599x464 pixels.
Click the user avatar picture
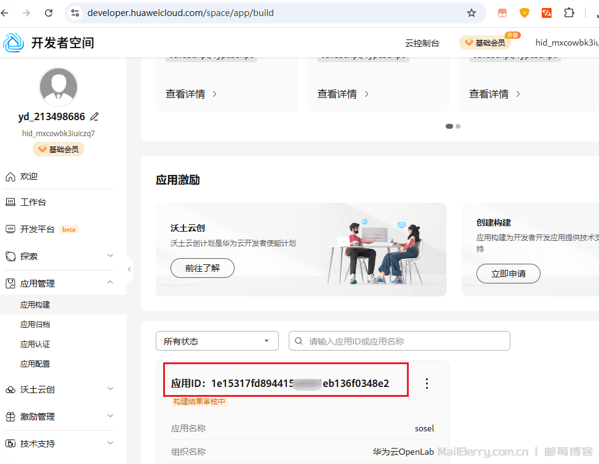coord(58,87)
